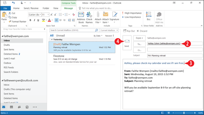Toggle Underline formatting
Image resolution: width=204 pixels, height=115 pixels.
click(38, 20)
